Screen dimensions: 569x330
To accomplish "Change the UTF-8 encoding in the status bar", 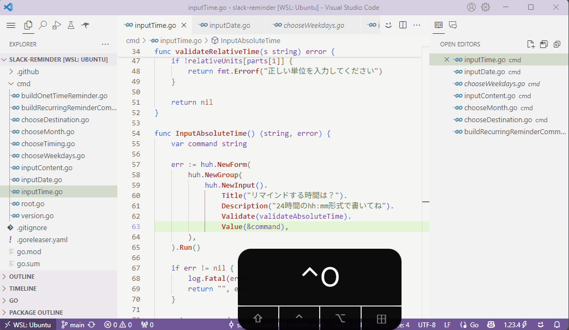I will click(x=427, y=325).
